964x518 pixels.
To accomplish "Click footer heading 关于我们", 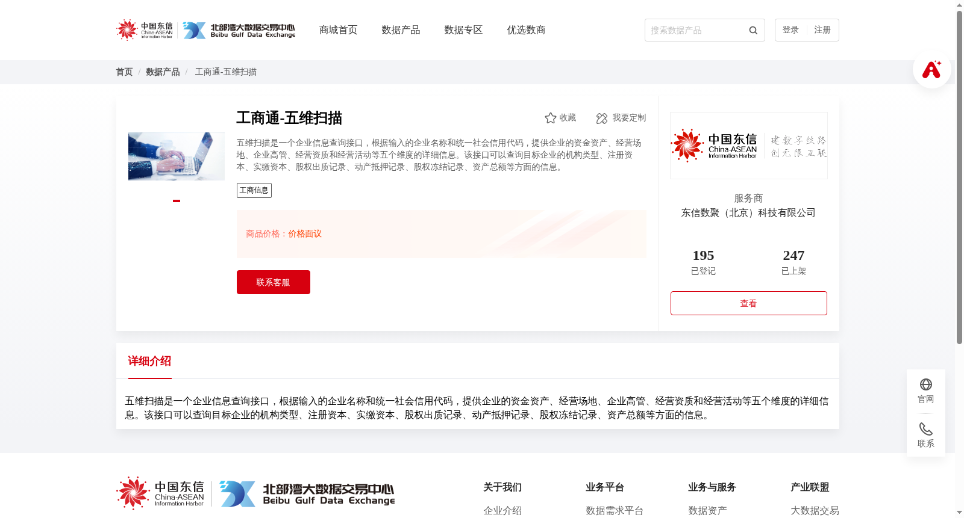I will point(502,487).
